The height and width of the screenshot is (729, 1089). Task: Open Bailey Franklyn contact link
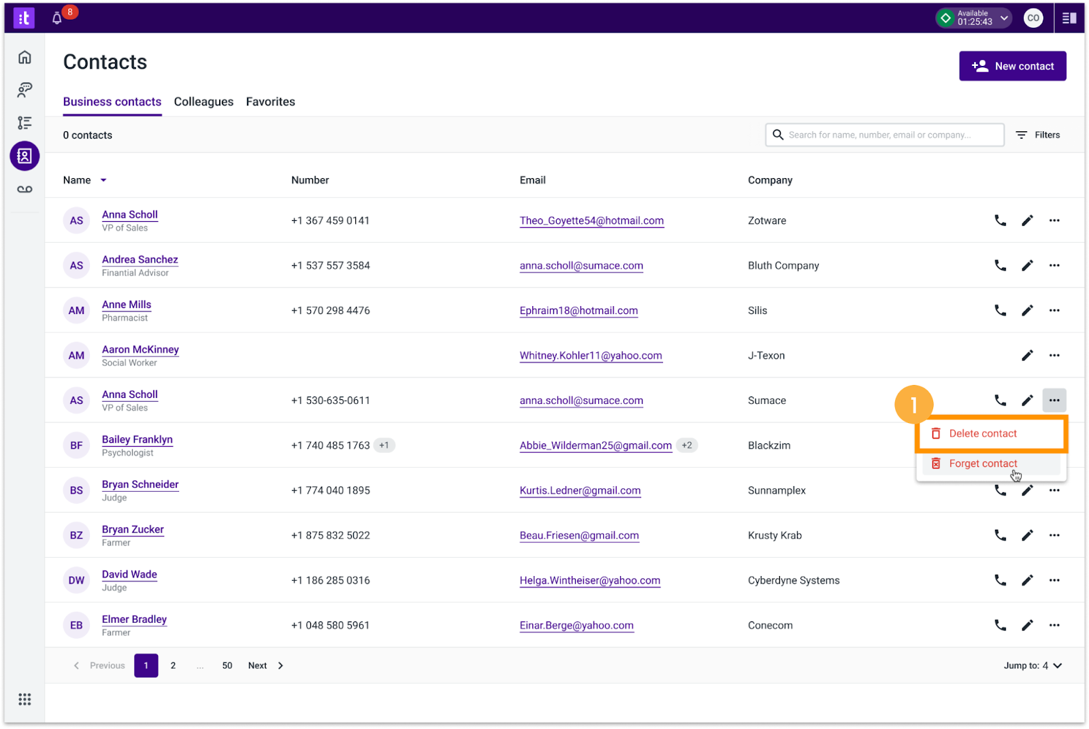click(x=137, y=439)
